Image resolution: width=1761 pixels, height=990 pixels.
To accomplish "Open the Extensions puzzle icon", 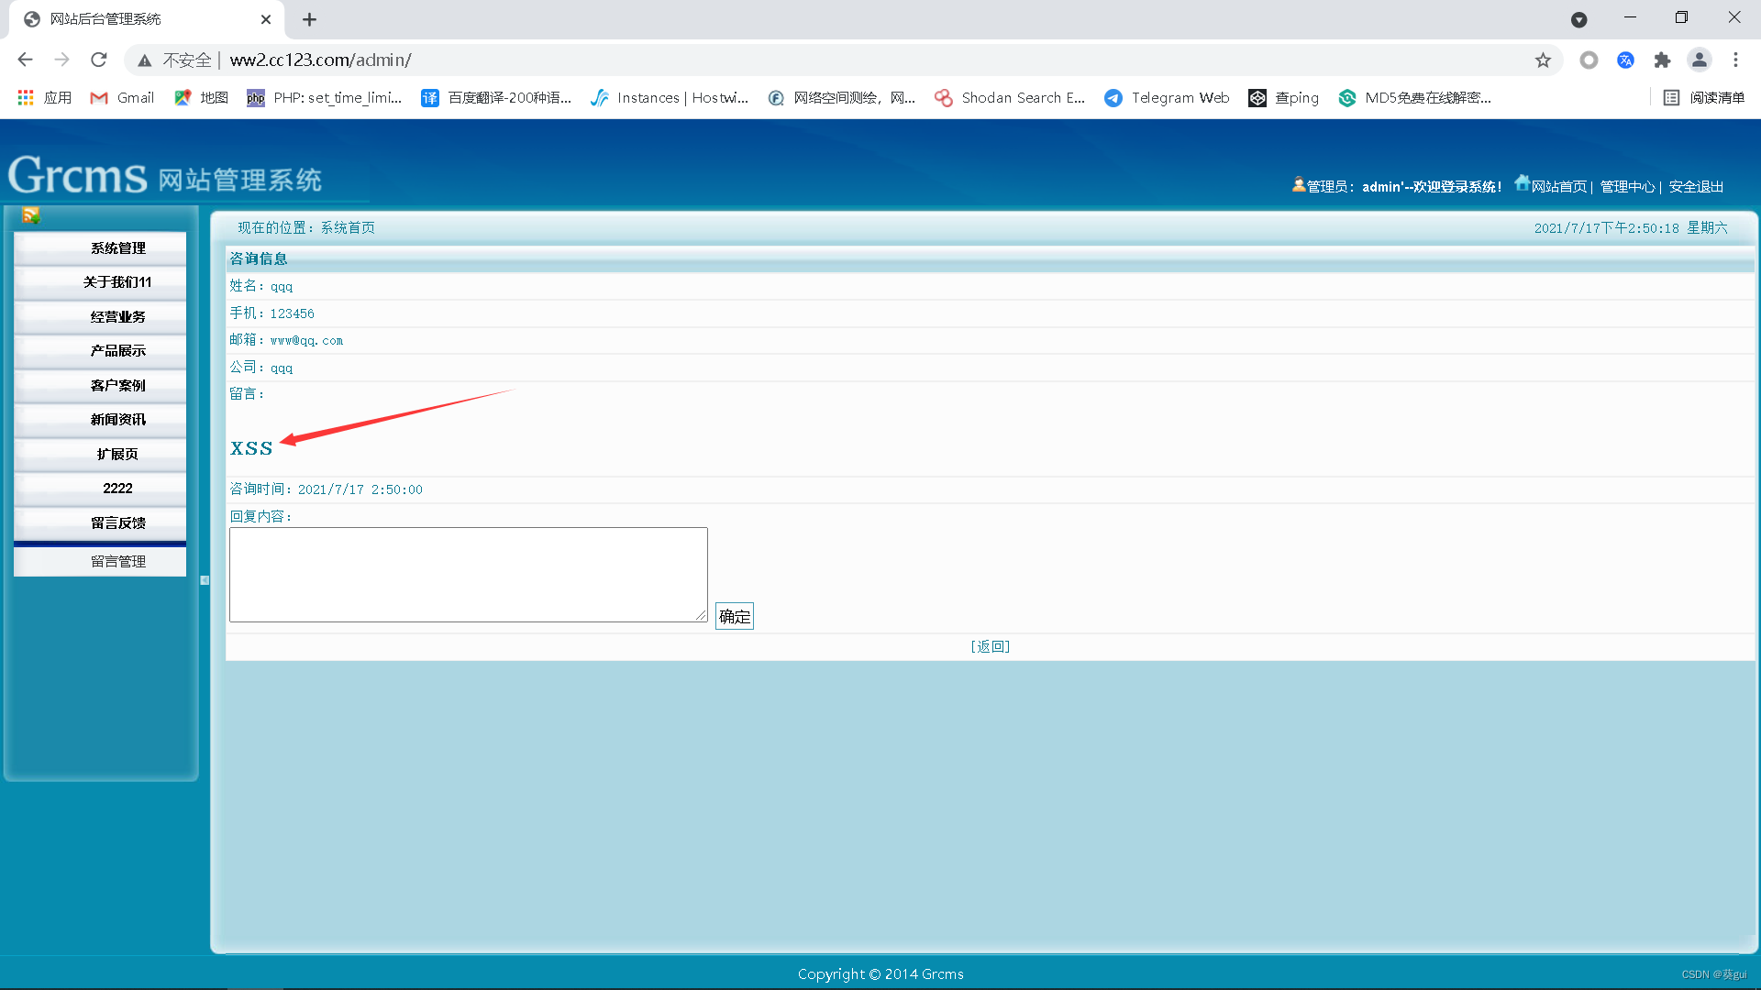I will 1662,60.
